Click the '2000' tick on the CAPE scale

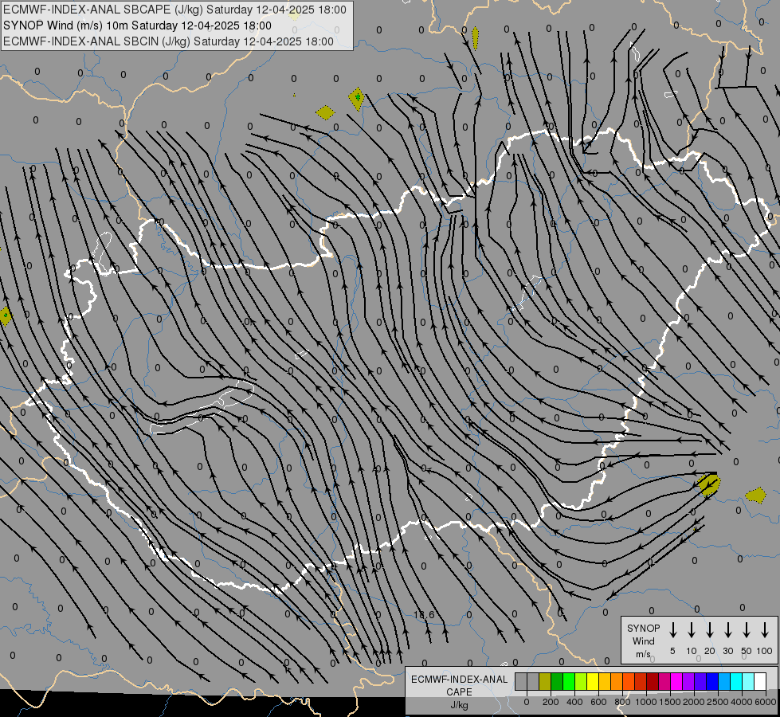coord(694,702)
